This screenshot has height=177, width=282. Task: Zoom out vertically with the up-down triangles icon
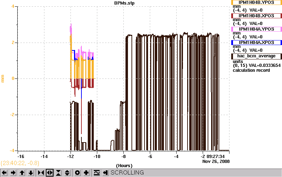[67, 173]
